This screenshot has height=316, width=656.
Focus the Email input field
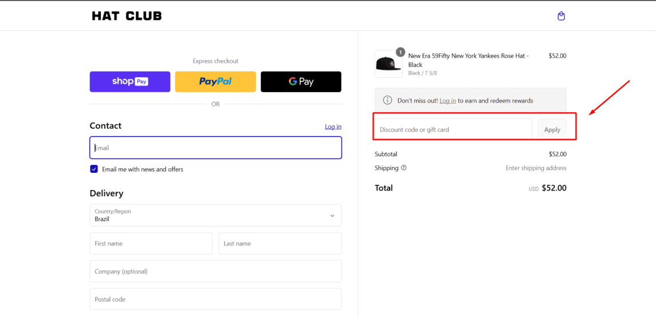pyautogui.click(x=215, y=148)
